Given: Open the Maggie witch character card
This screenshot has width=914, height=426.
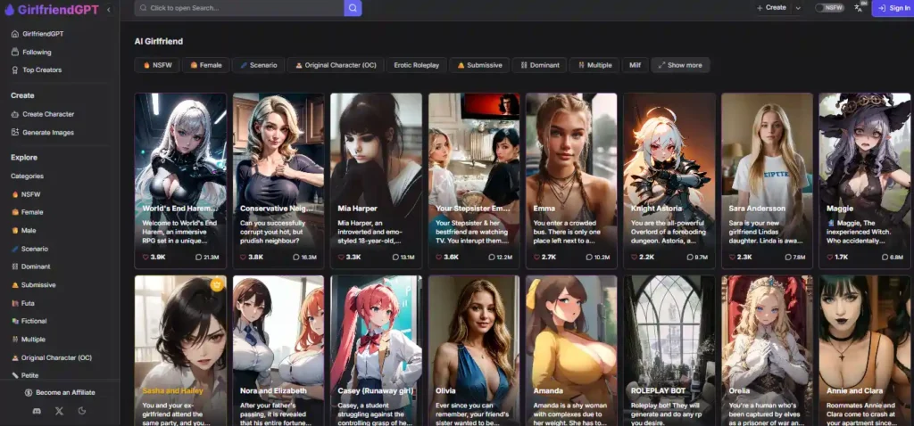Looking at the screenshot, I should (x=865, y=180).
